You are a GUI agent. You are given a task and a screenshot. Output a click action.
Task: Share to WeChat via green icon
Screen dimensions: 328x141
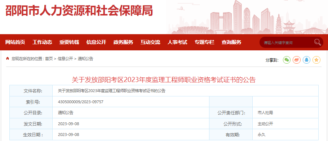(x=287, y=60)
